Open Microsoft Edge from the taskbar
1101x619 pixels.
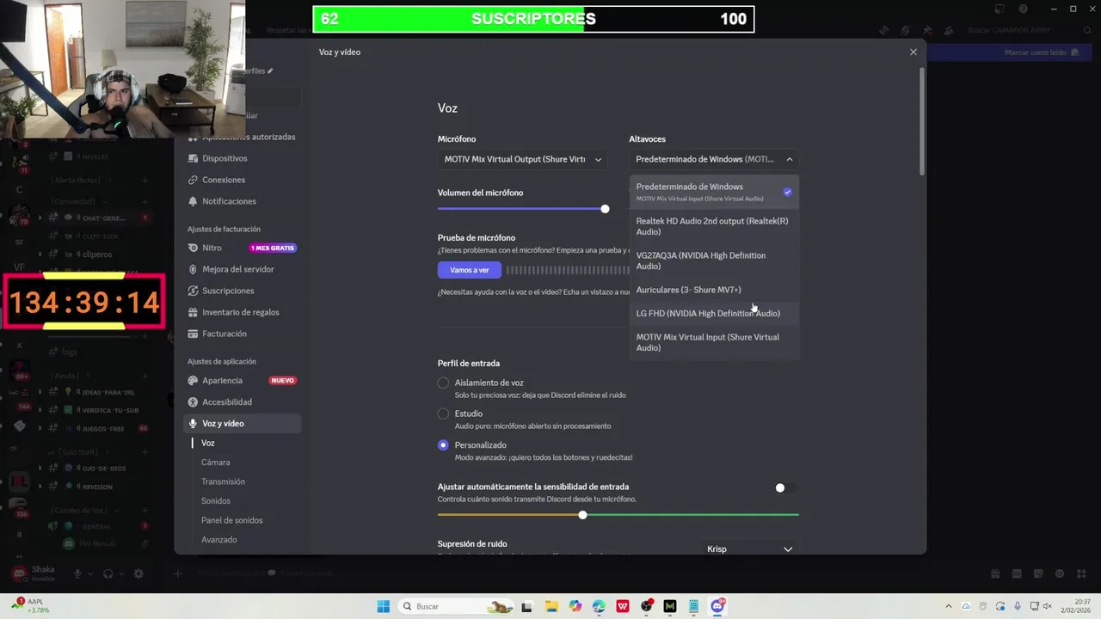tap(599, 606)
